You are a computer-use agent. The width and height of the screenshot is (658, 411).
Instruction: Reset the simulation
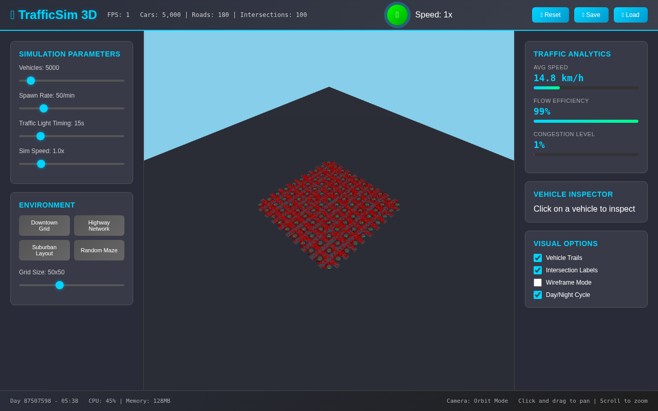[x=550, y=15]
